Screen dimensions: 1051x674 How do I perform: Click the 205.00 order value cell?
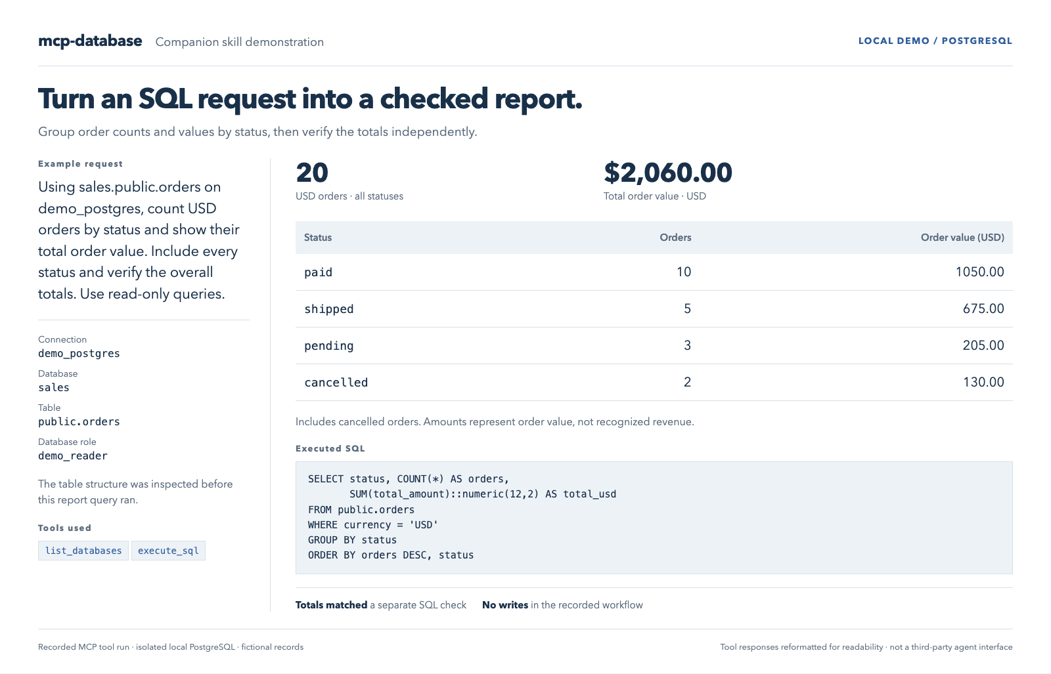click(x=983, y=345)
